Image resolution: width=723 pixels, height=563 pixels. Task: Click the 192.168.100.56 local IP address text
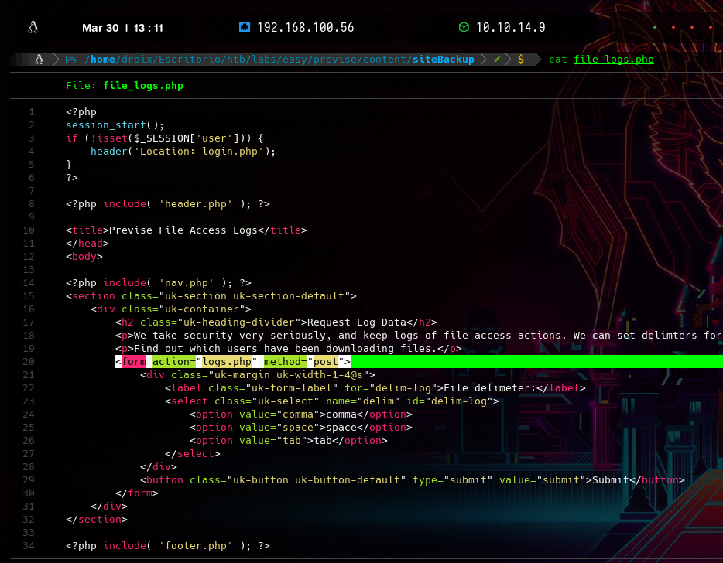click(x=305, y=28)
